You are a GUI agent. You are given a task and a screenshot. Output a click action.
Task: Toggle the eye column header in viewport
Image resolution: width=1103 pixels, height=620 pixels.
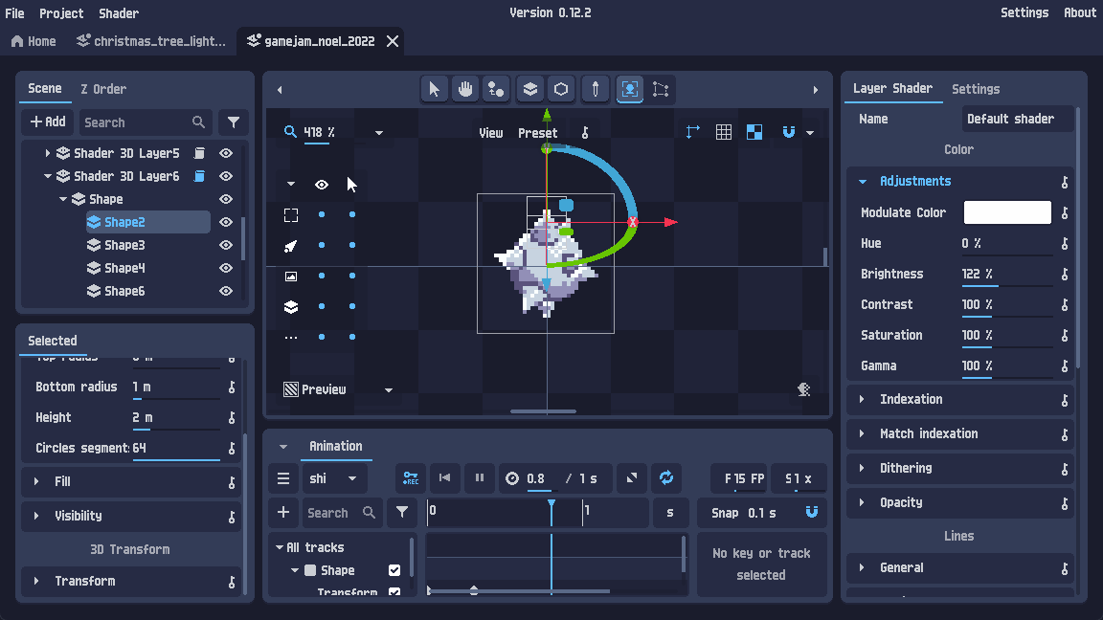(x=322, y=184)
